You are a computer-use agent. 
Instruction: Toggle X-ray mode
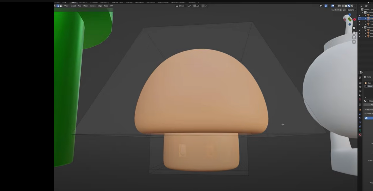coord(339,6)
